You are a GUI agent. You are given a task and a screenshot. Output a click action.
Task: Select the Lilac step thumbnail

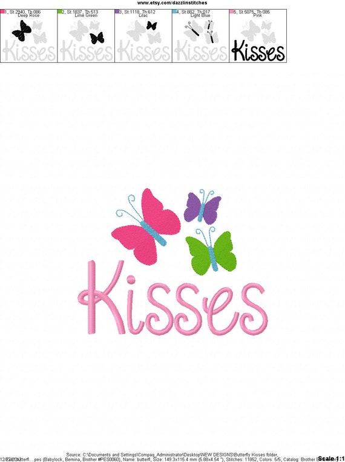tap(143, 36)
